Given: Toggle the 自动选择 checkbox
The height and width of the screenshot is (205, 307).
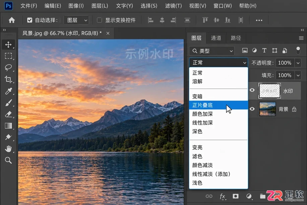Looking at the screenshot, I should (29, 20).
